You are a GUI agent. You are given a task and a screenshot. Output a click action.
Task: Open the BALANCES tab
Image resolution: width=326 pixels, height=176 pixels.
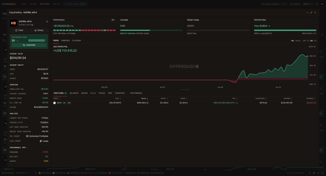[74, 93]
